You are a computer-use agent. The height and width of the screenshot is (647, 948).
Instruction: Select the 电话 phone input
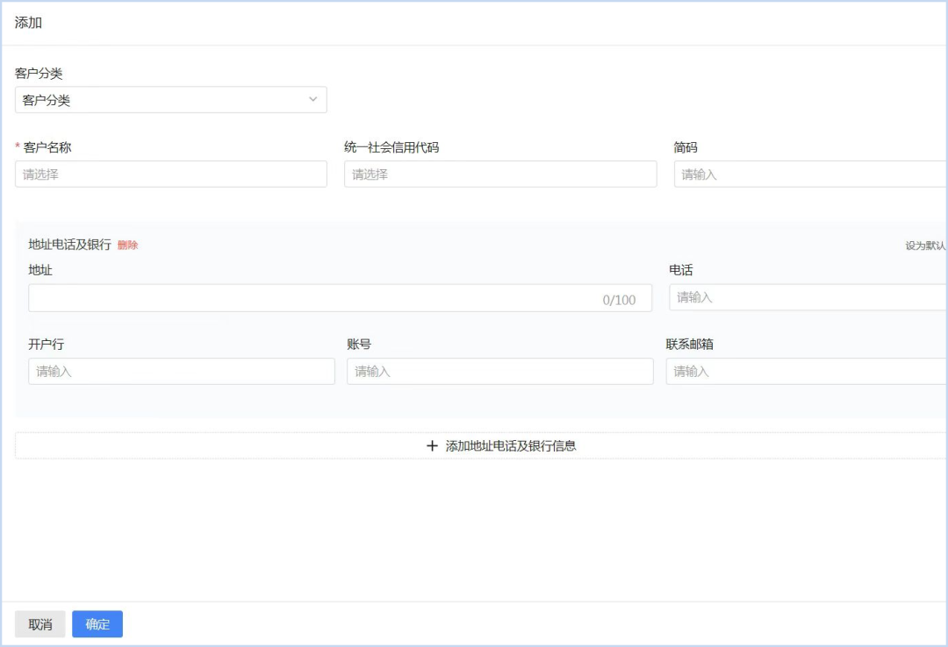(808, 297)
